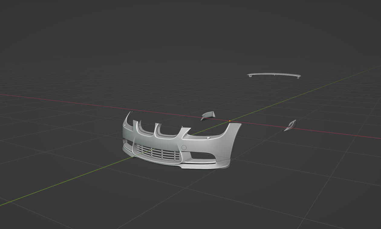The image size is (381, 229).
Task: Select the long trim strip object
Action: pyautogui.click(x=274, y=74)
